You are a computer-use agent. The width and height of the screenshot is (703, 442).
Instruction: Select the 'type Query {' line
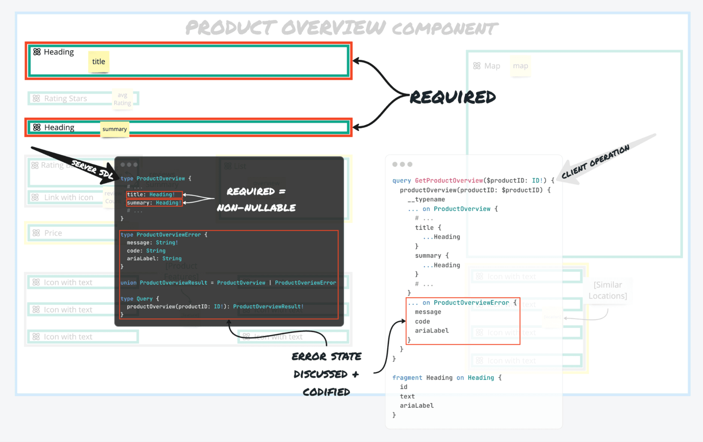(x=139, y=299)
